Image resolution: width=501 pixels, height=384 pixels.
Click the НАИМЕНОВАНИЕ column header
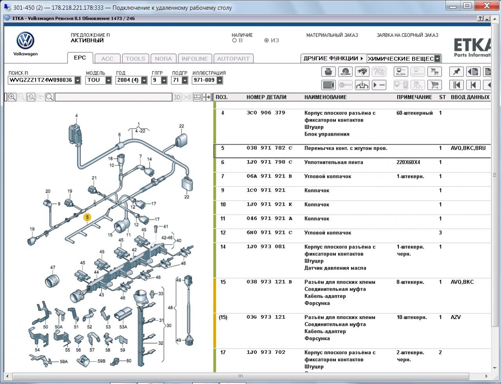(326, 97)
